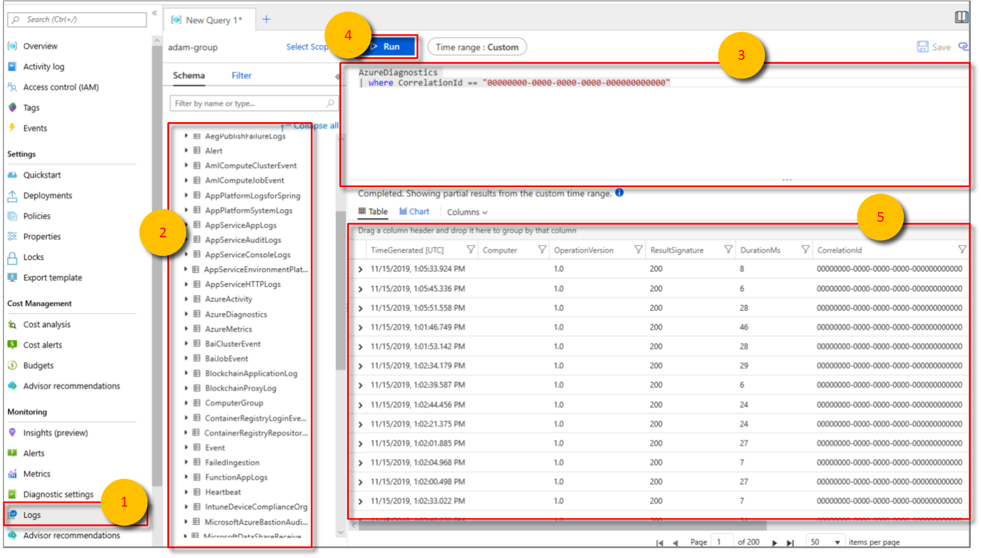The height and width of the screenshot is (558, 981).
Task: Switch to the Chart view tab
Action: point(414,212)
